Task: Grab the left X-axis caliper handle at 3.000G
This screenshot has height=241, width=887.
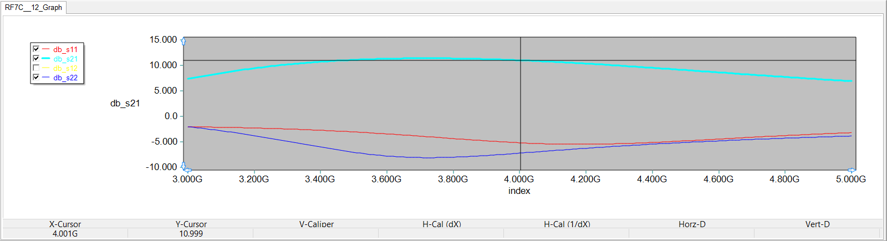Action: click(187, 170)
